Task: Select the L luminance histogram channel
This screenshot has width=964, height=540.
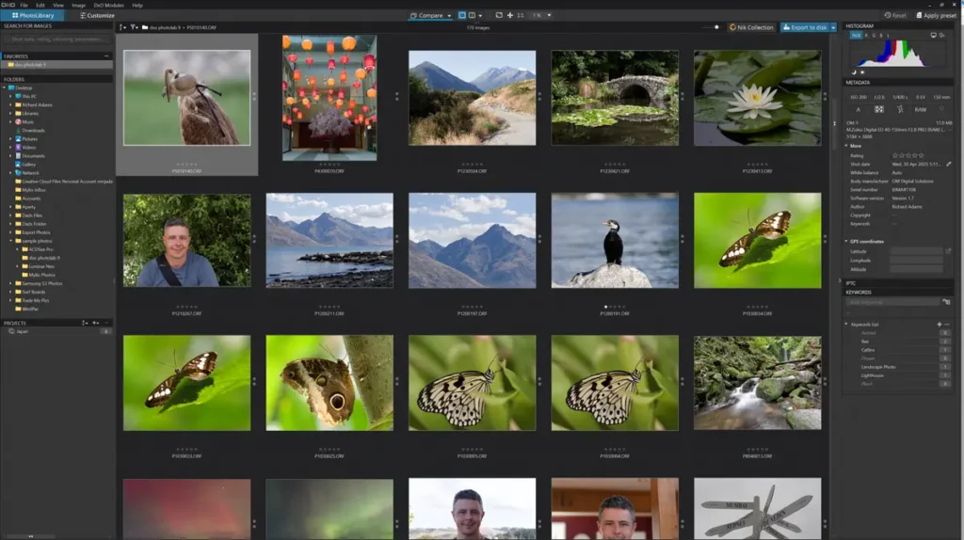Action: click(x=888, y=36)
